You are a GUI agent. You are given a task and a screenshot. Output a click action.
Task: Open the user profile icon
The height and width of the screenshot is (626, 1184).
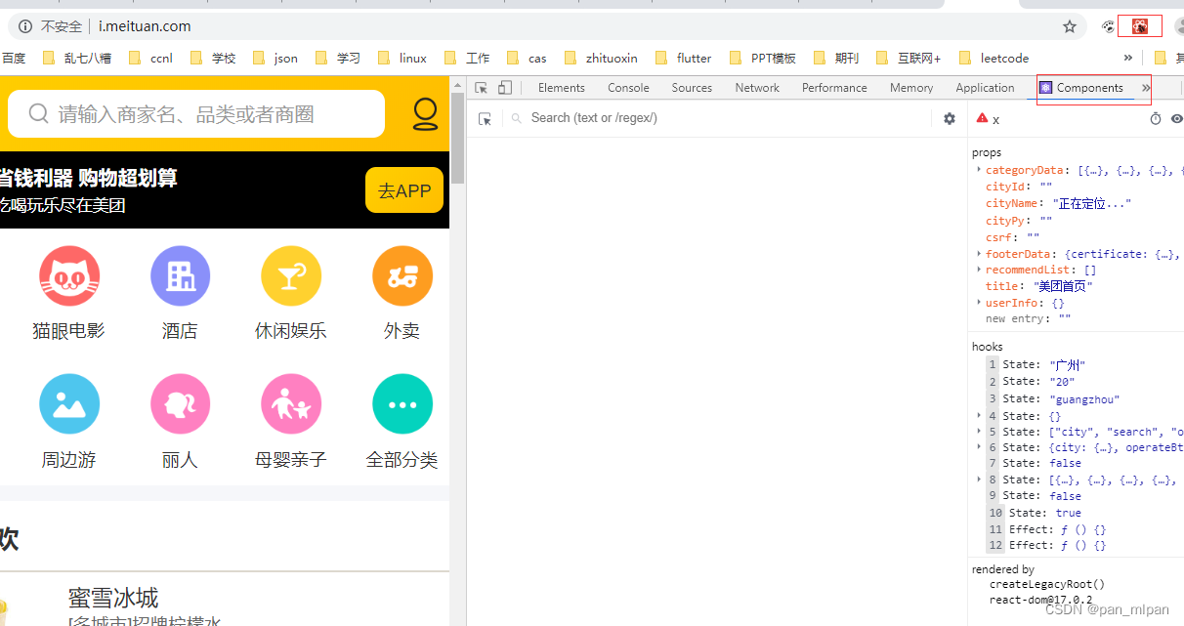425,114
